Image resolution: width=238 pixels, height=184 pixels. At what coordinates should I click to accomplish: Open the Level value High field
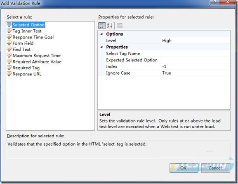click(196, 40)
